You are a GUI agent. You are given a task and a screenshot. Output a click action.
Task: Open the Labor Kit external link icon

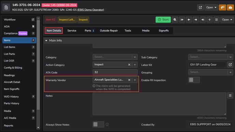point(230,65)
